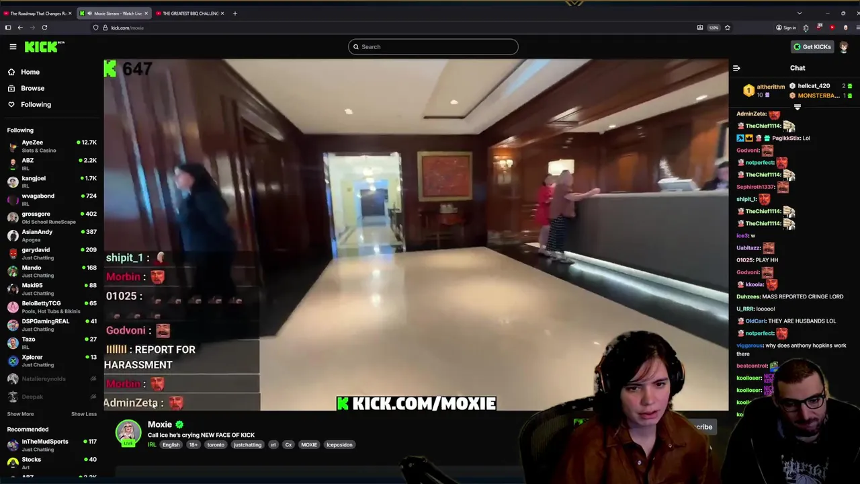Click the Chat panel header
The image size is (860, 484).
pos(798,68)
